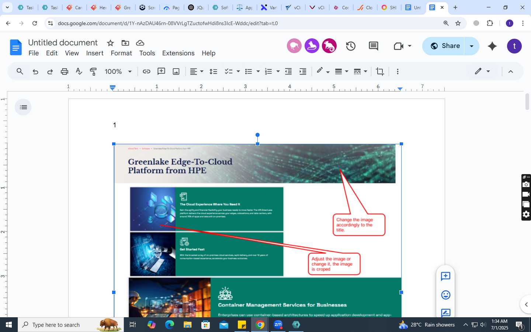Screen dimensions: 531x332
Task: Open Zoom app in taskbar
Action: pyautogui.click(x=278, y=325)
